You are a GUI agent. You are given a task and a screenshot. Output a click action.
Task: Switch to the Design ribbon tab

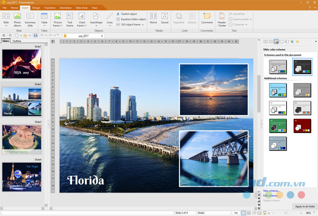click(36, 8)
